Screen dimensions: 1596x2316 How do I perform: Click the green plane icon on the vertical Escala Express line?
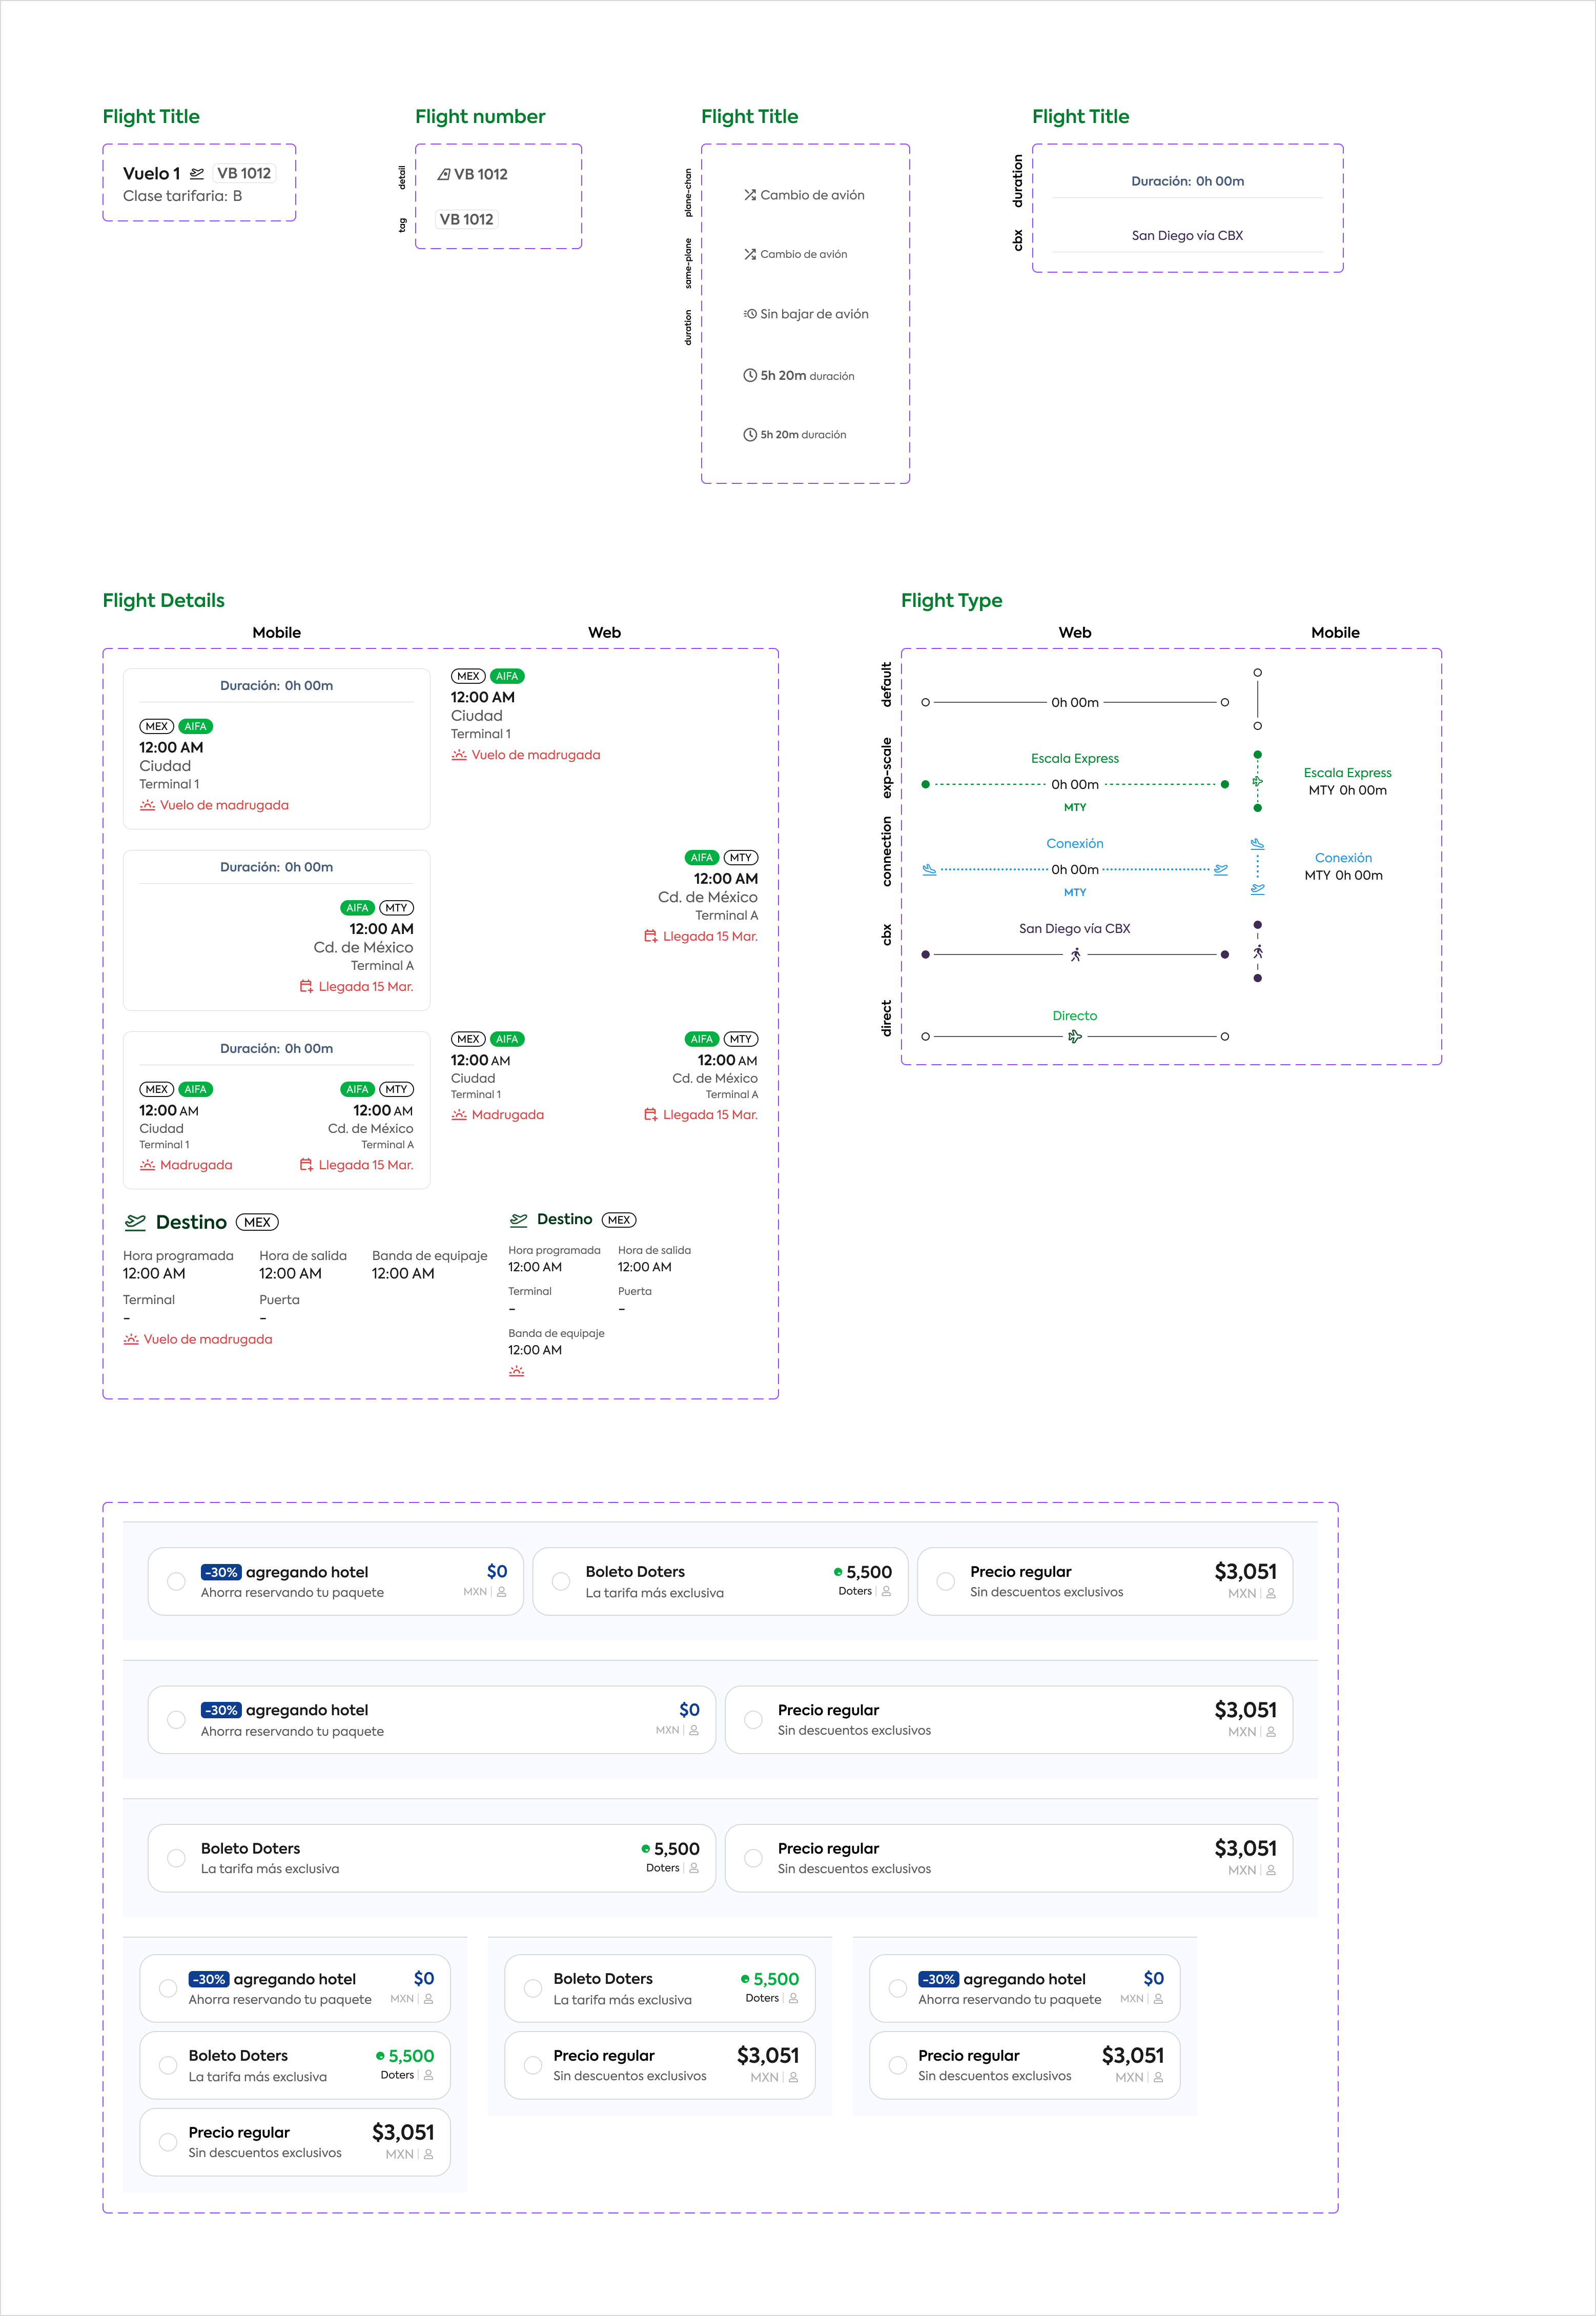click(1257, 781)
